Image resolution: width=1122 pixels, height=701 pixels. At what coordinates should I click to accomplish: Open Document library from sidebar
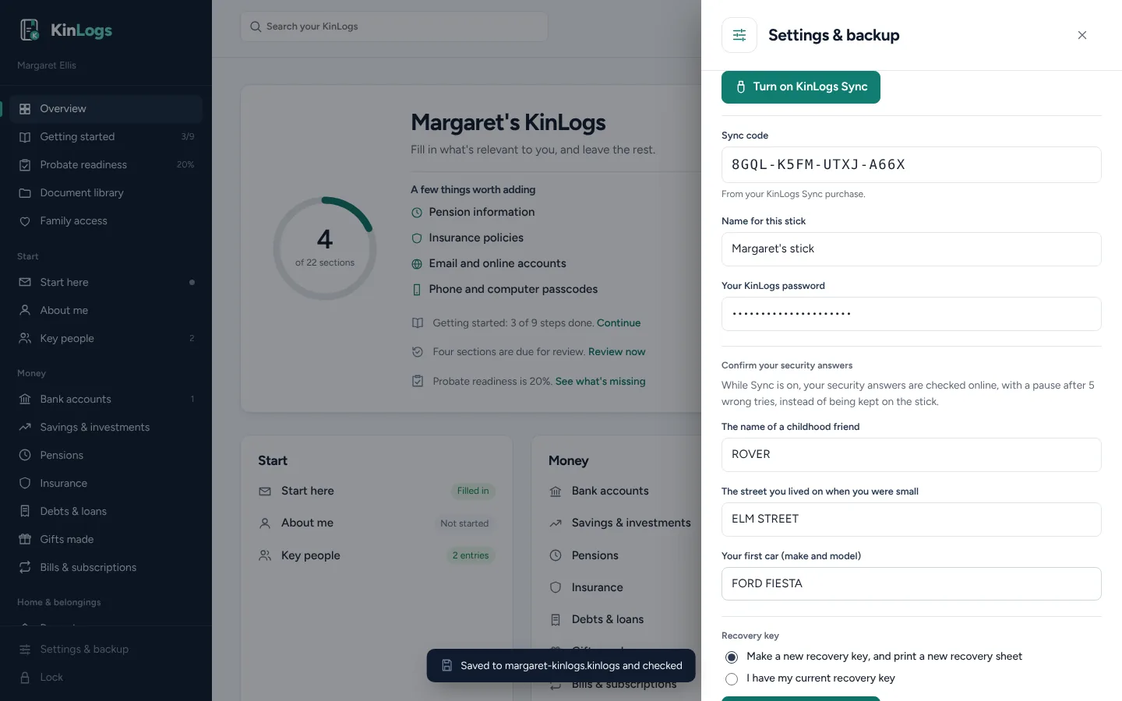(106, 193)
